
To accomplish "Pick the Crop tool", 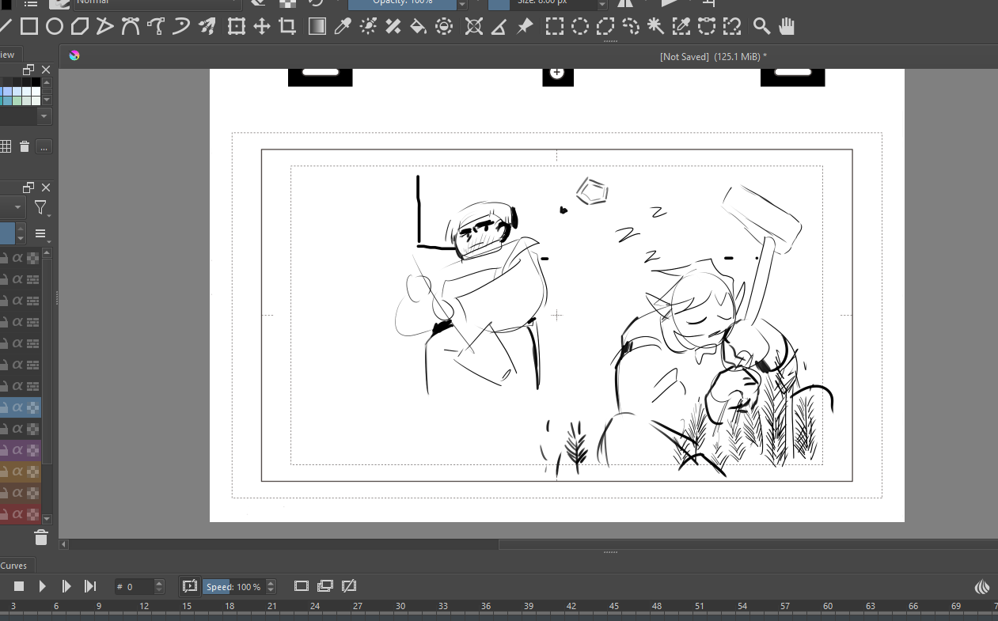I will click(287, 27).
